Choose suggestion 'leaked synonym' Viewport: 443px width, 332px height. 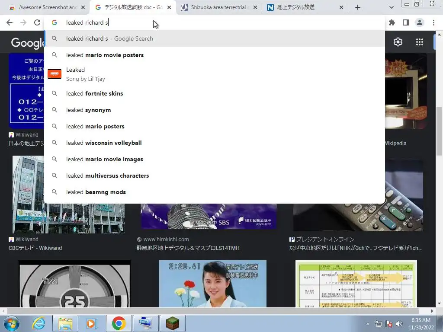(215, 110)
